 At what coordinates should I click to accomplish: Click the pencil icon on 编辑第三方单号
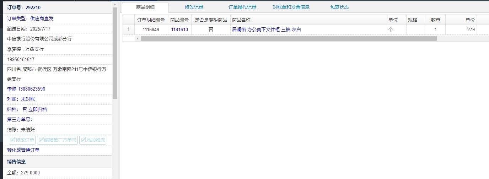click(41, 140)
